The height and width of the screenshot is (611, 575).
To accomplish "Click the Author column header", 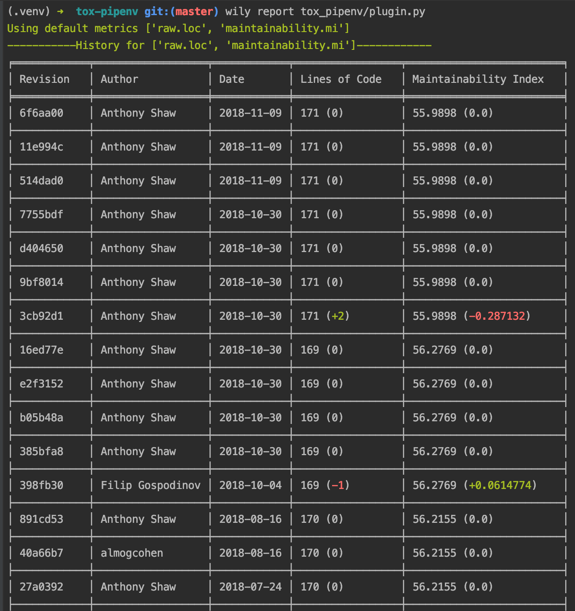I will pos(119,79).
